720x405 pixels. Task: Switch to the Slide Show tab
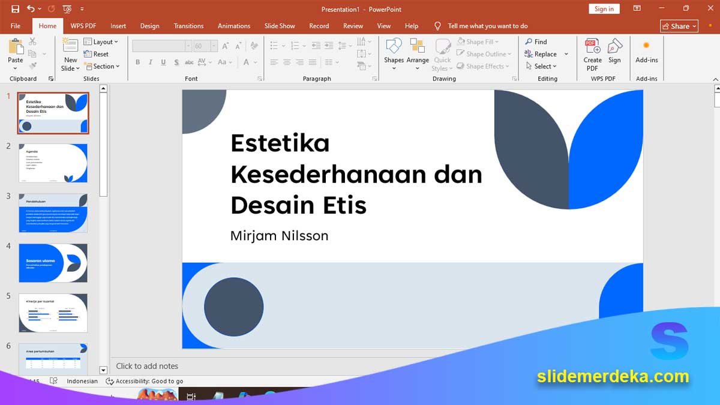click(x=280, y=26)
